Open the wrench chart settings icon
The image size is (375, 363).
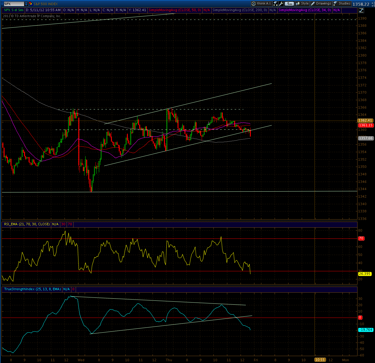click(281, 4)
